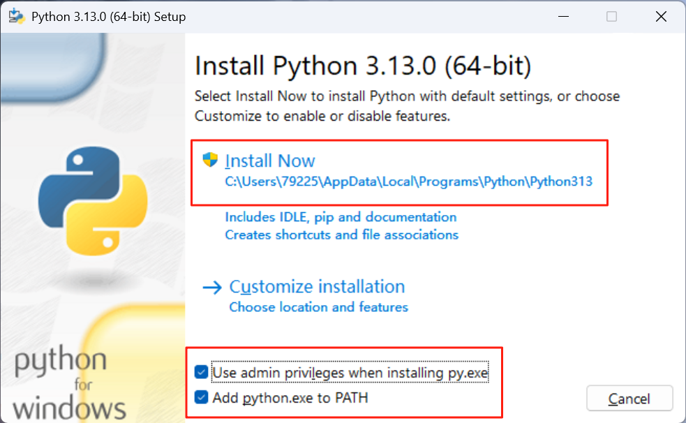
Task: Click the Install Now option
Action: pos(269,161)
